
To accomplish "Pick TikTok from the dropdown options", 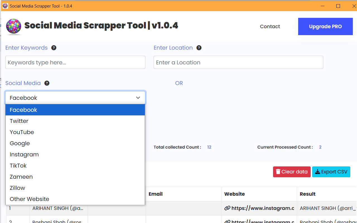I will [75, 166].
